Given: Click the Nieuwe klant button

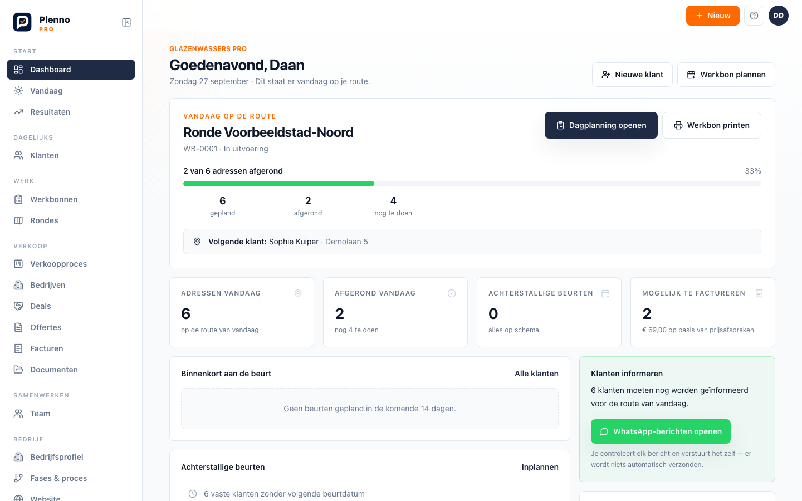Looking at the screenshot, I should tap(632, 75).
